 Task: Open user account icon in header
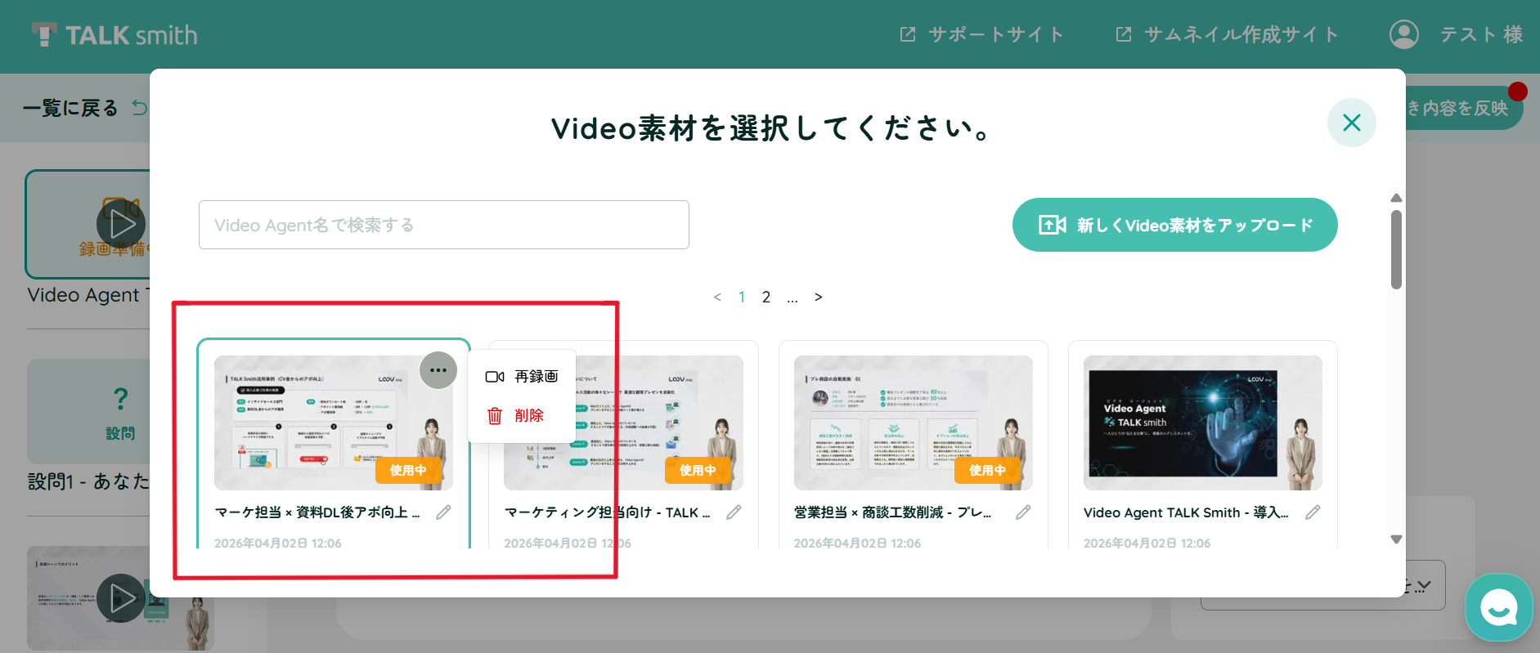click(x=1404, y=34)
